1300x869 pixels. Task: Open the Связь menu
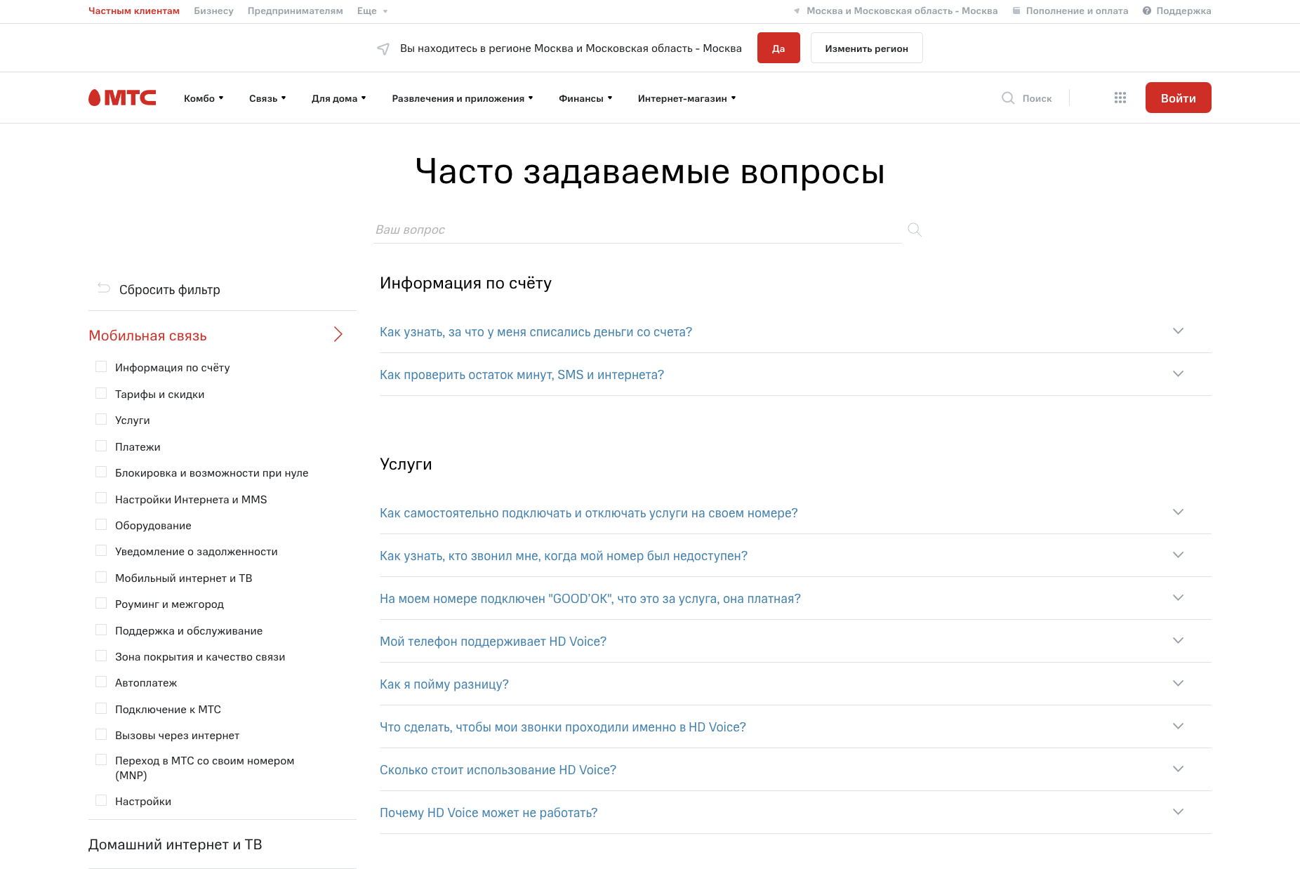[267, 98]
